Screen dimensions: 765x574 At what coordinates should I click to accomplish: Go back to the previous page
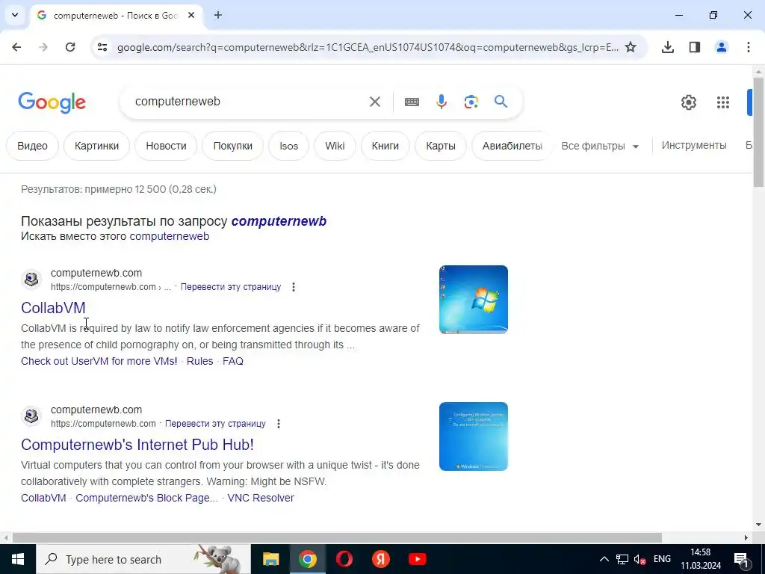16,47
